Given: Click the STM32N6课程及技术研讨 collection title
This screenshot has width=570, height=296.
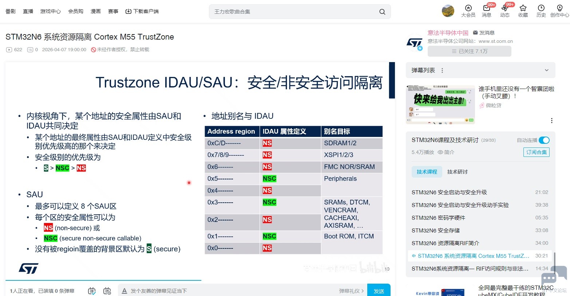Looking at the screenshot, I should tap(445, 140).
